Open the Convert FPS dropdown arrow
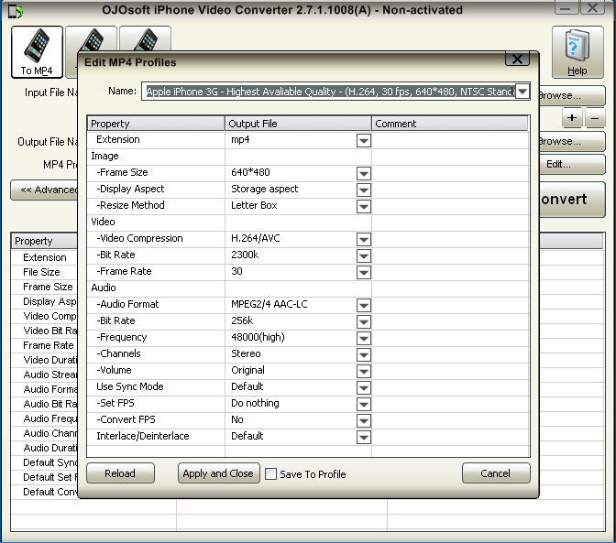Viewport: 616px width, 543px height. click(x=364, y=420)
